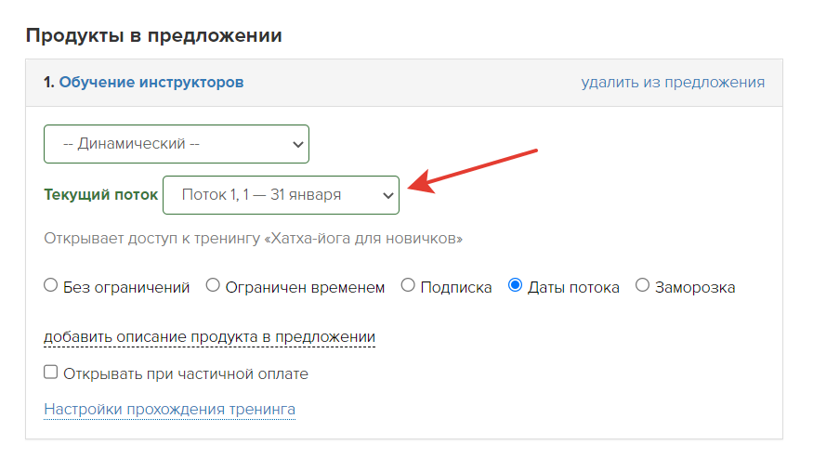813x458 pixels.
Task: Enable the "Открывать при частичной оплате" checkbox
Action: click(50, 372)
